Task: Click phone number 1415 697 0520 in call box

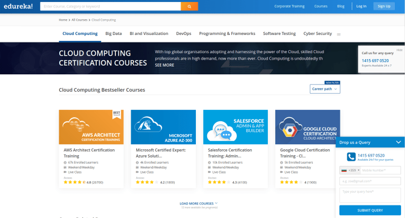Action: (375, 61)
